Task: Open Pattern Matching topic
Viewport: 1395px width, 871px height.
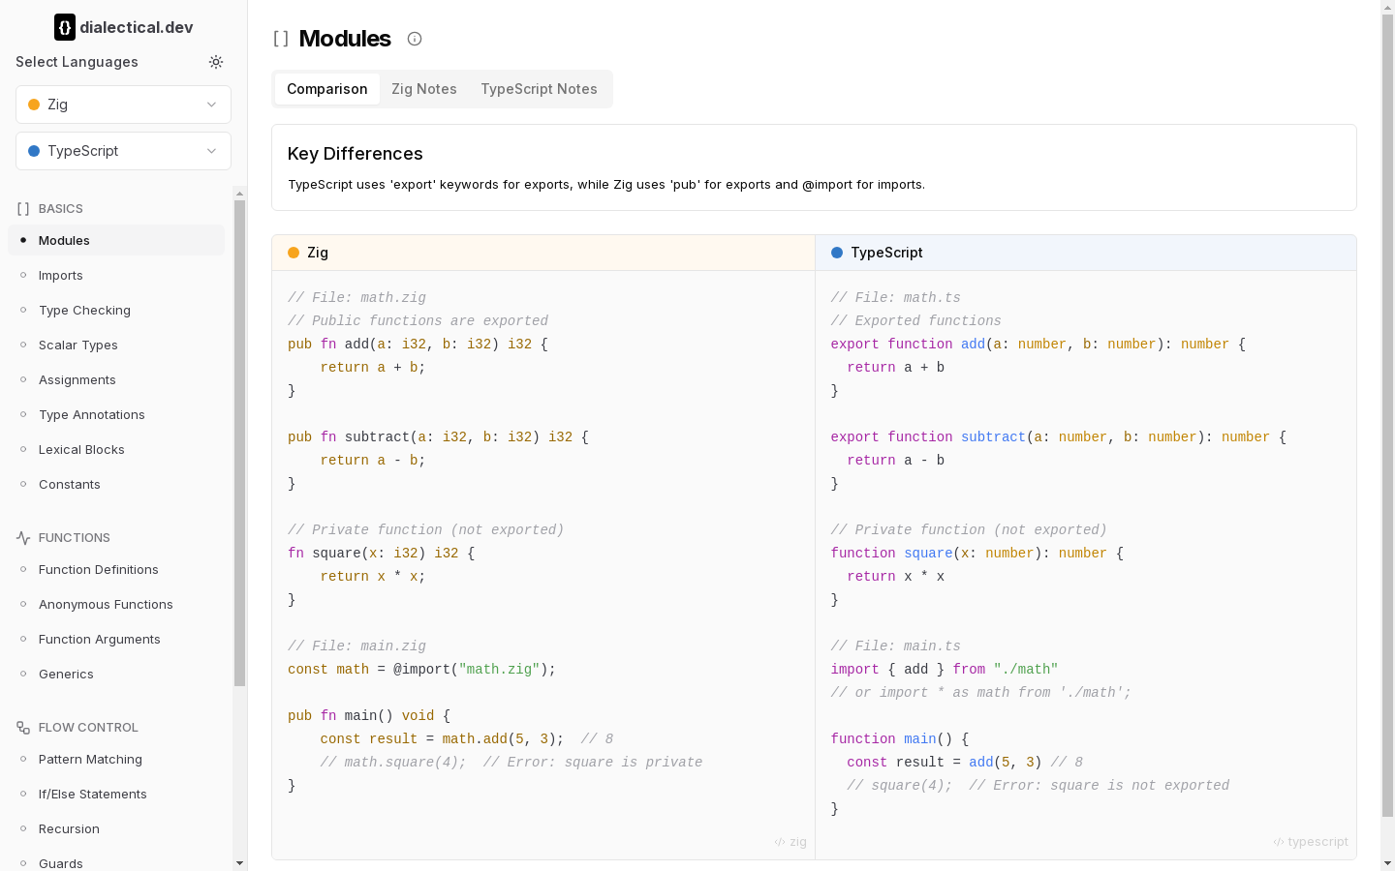Action: (x=116, y=759)
